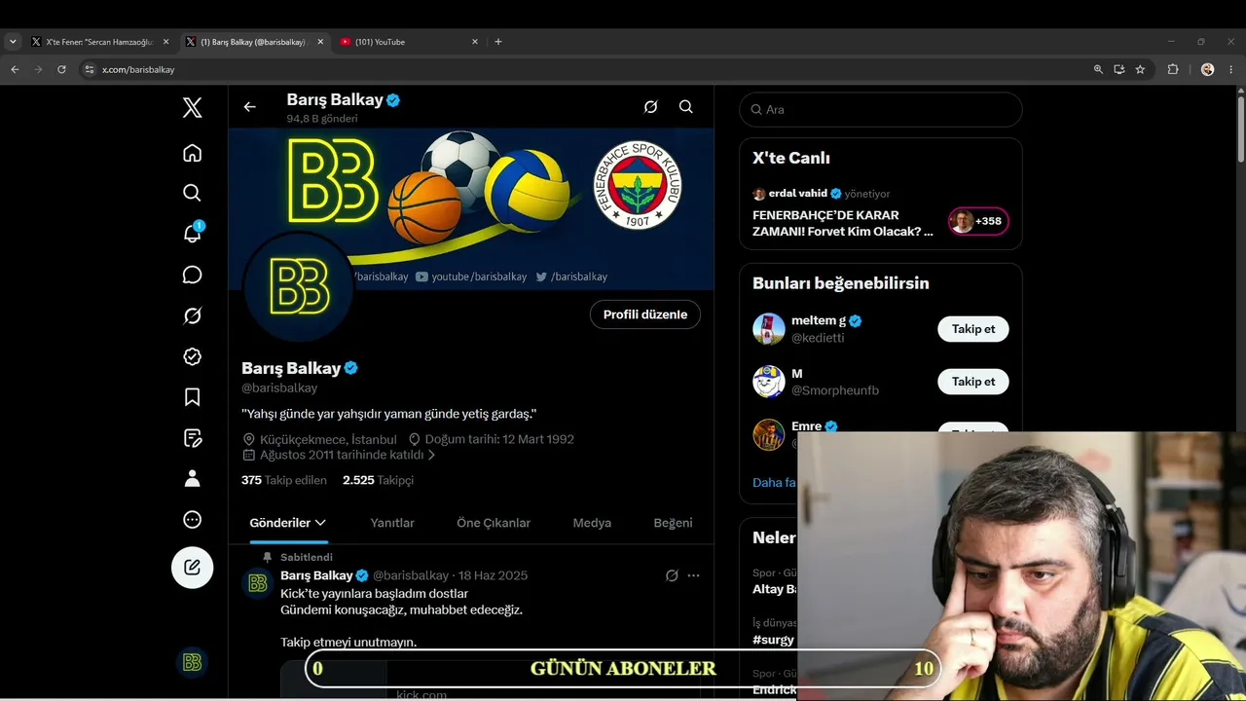Search this profile with the magnifier icon
Image resolution: width=1246 pixels, height=701 pixels.
coord(686,107)
